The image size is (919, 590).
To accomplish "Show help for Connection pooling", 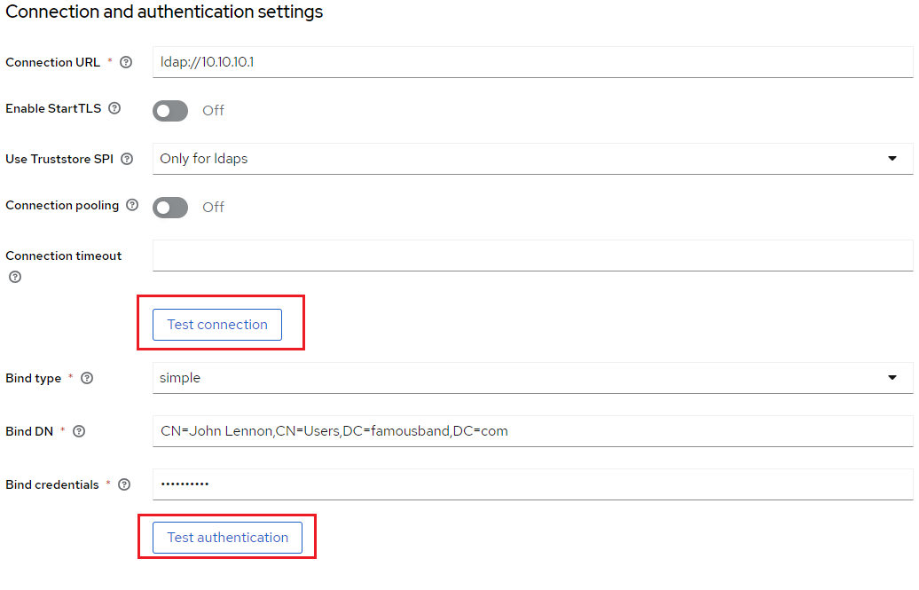I will (132, 205).
